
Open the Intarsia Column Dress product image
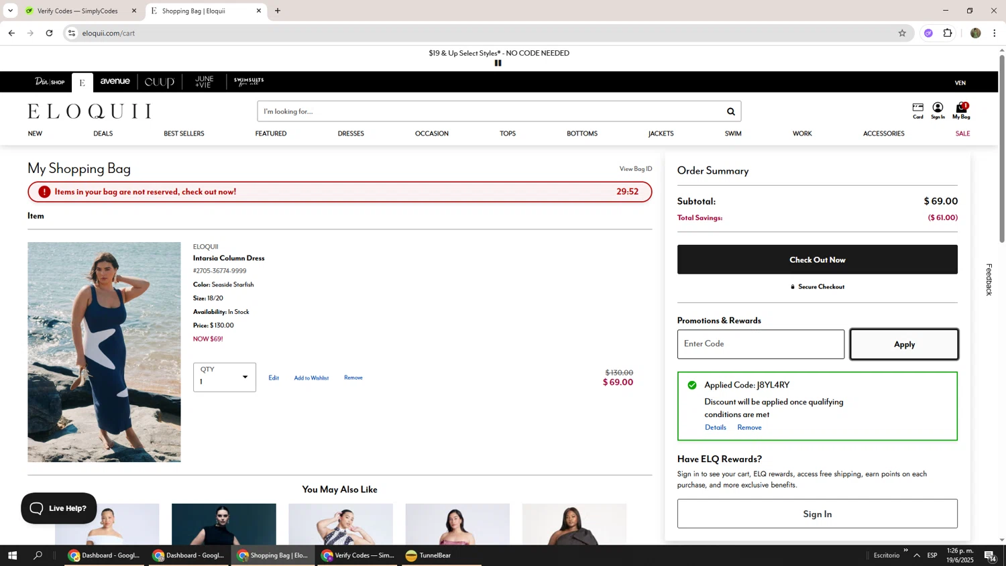coord(104,352)
